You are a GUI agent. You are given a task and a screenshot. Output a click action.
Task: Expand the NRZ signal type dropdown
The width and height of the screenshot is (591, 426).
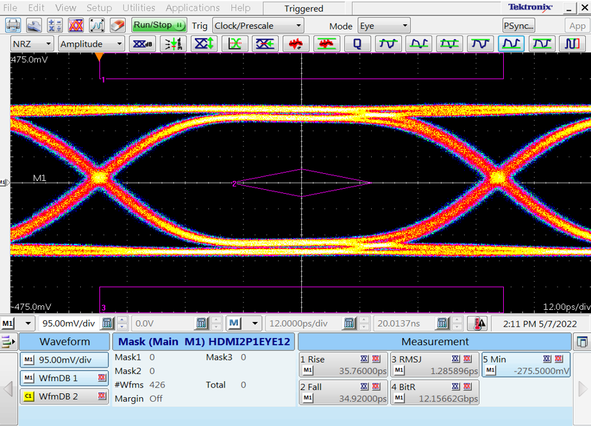click(x=32, y=44)
